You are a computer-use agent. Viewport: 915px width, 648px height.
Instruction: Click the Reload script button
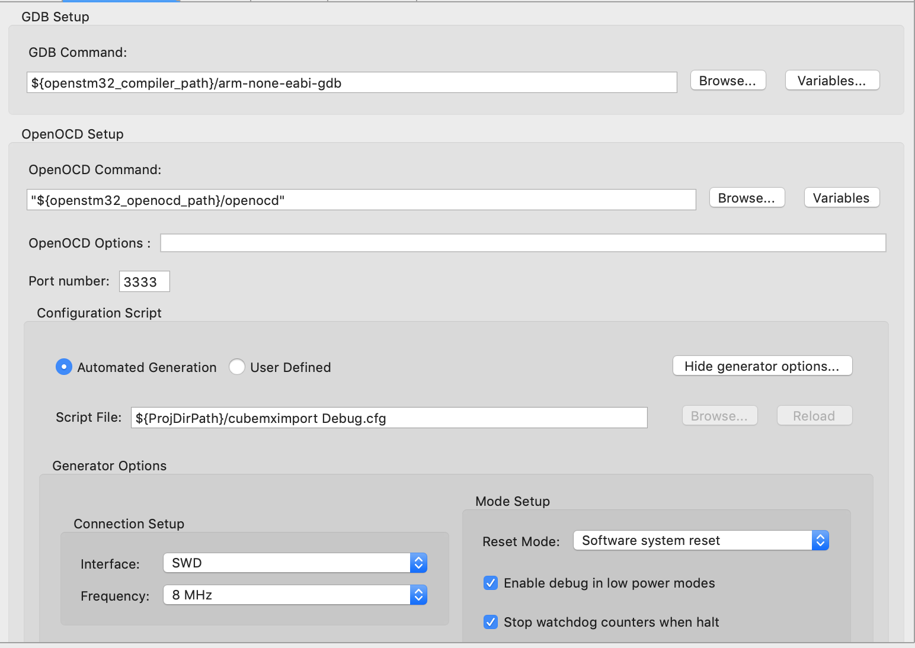[814, 416]
